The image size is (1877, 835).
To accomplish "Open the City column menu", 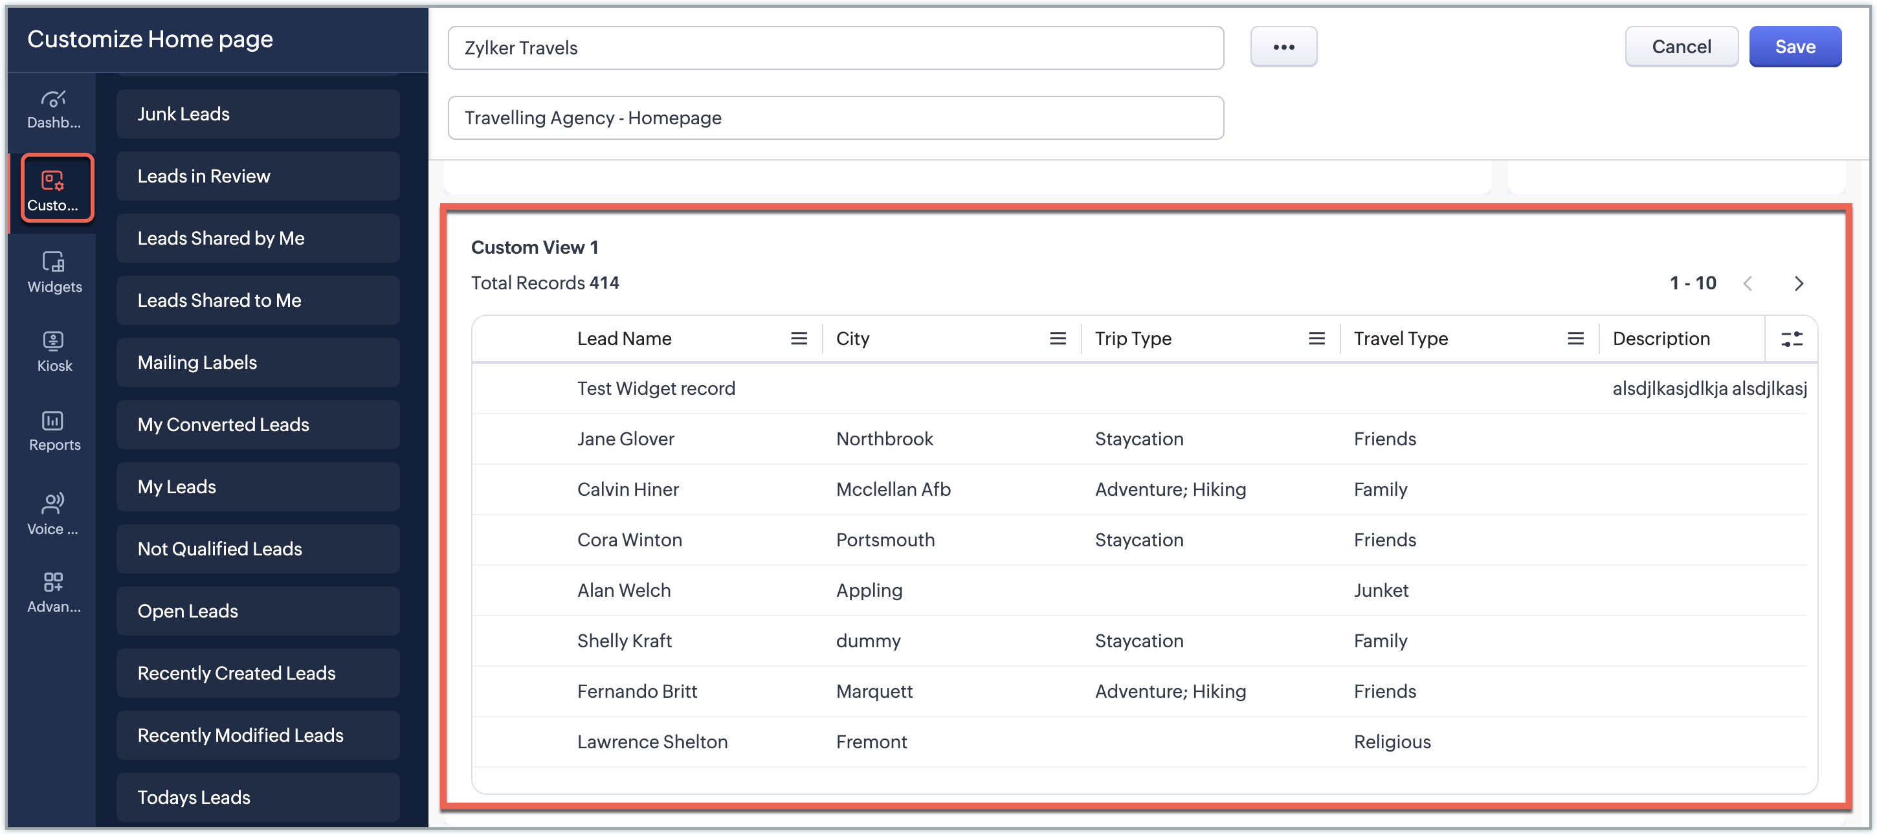I will 1058,339.
